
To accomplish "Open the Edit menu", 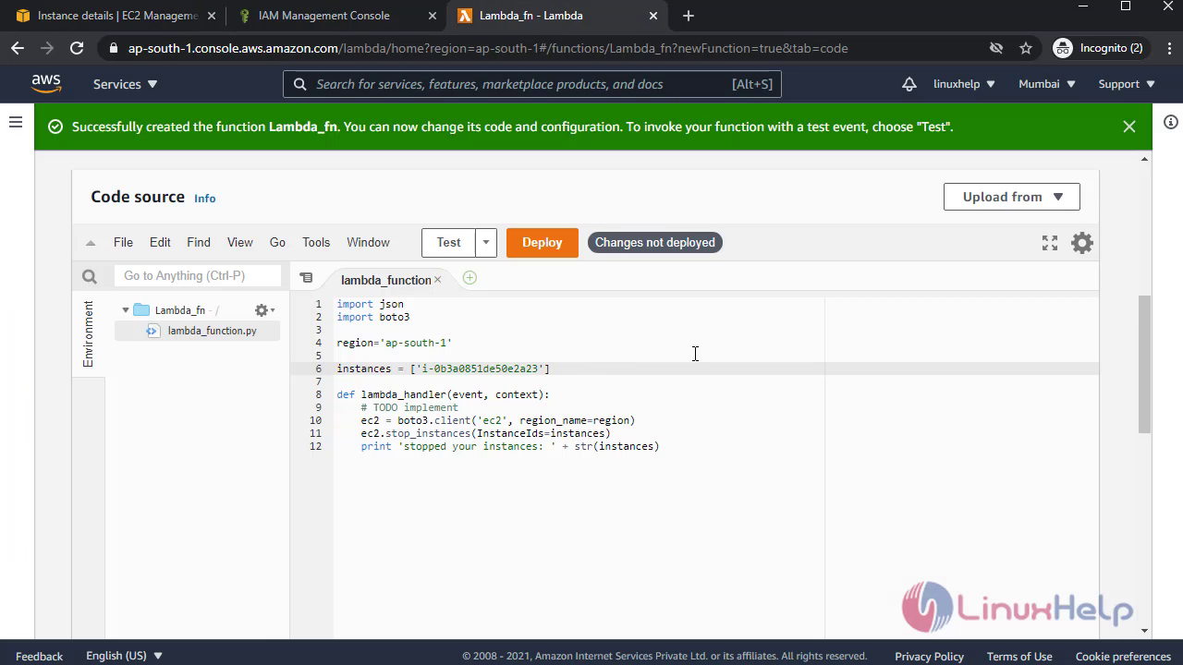I will tap(160, 243).
